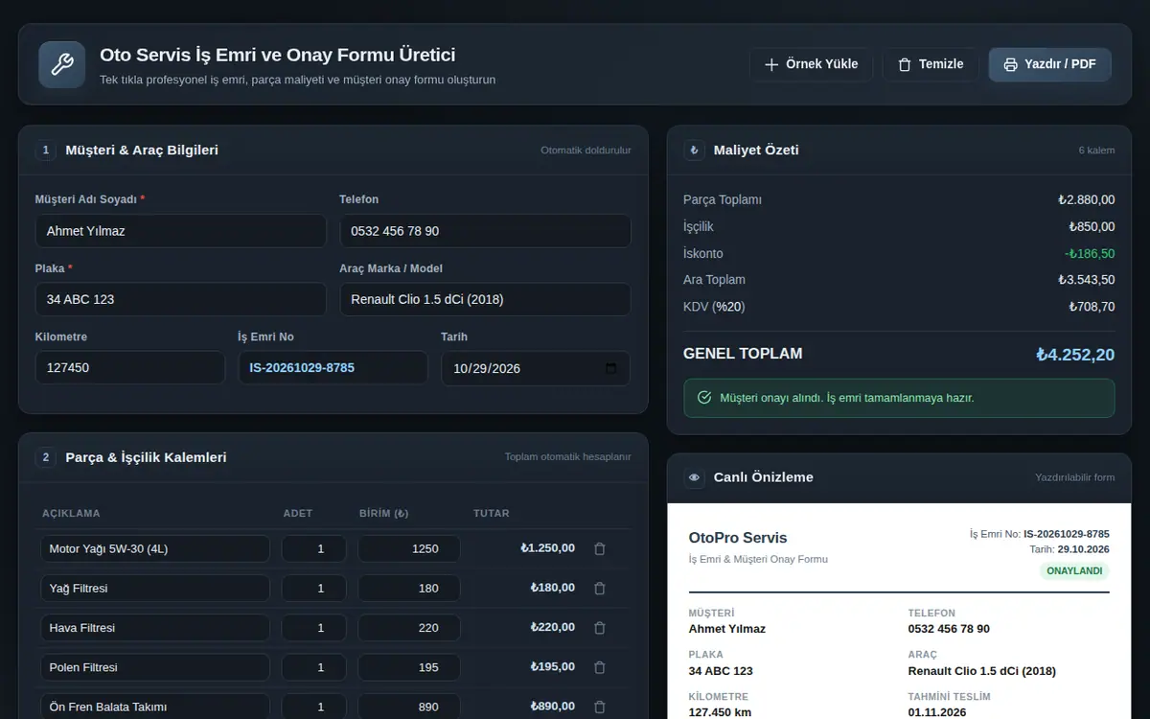Click the Parça Toplamı value ₺2.880,00
Screen dimensions: 1150x719
click(x=1086, y=200)
